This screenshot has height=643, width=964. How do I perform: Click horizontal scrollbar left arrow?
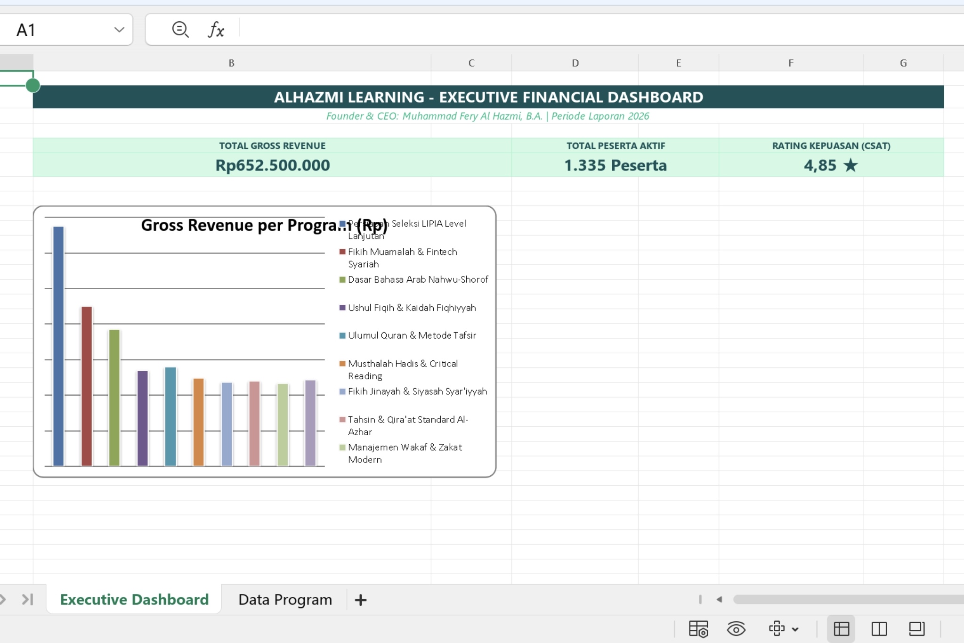719,599
